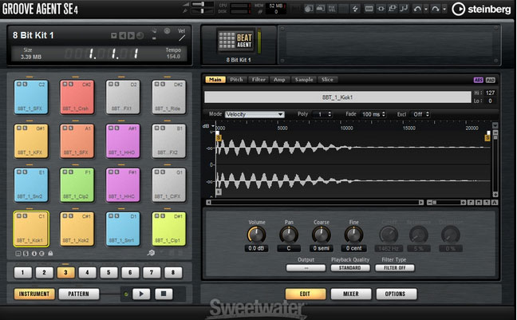
Task: Trigger the blue C2 8BT_1_SFX pad
Action: coord(31,97)
